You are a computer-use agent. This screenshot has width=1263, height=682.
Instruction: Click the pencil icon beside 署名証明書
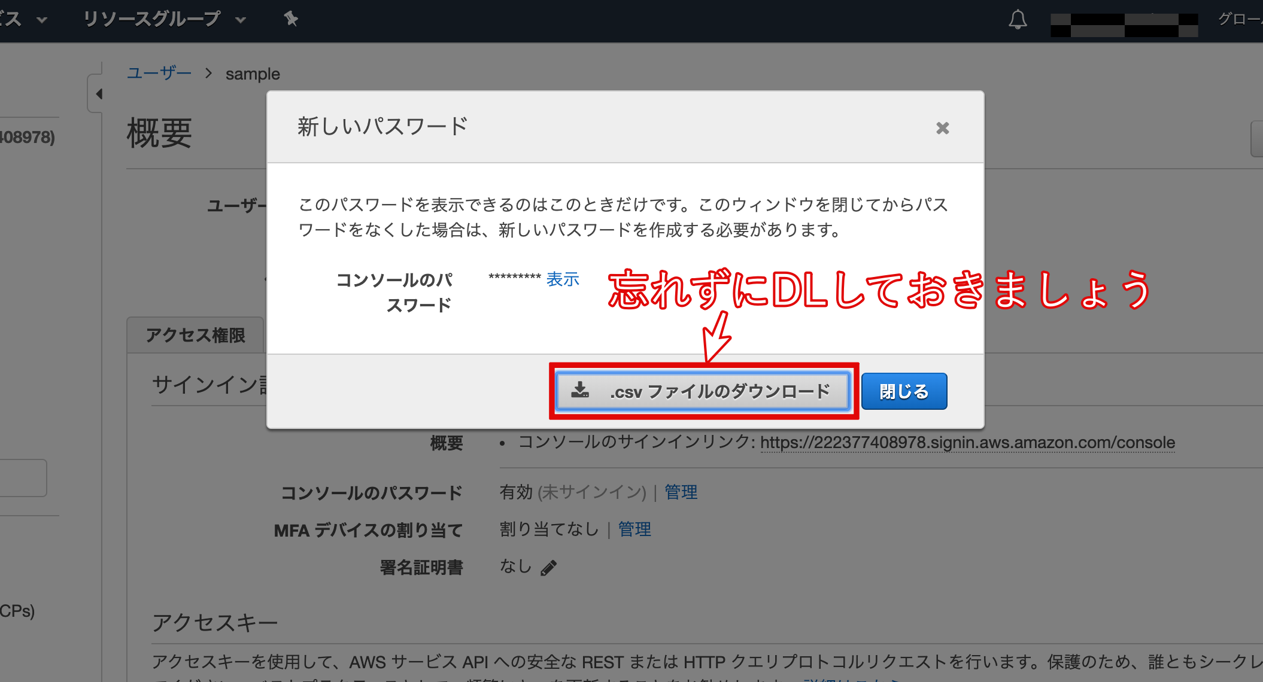548,568
